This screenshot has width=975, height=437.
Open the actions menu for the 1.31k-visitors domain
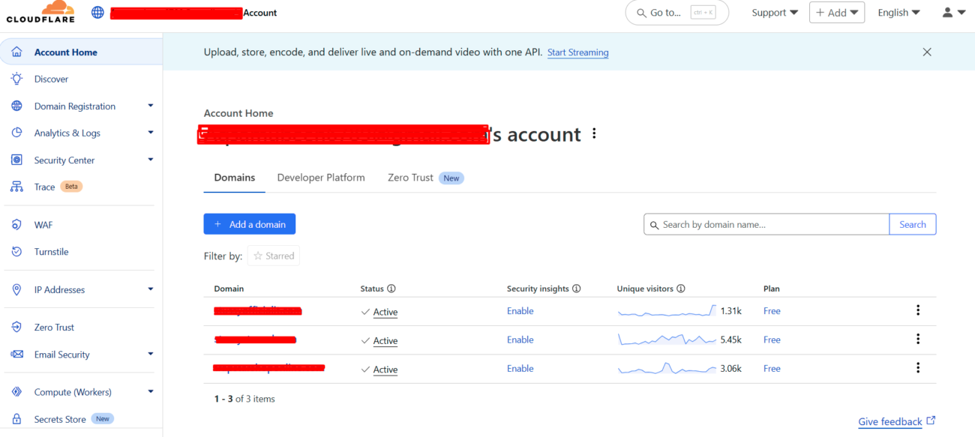(917, 310)
